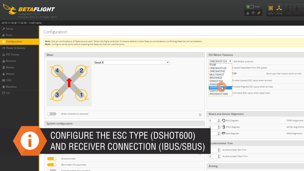Screen dimensions: 304x171
Task: Select DSHOT1200 protocol option
Action: (x=220, y=91)
